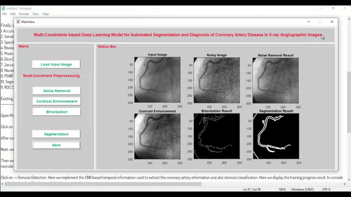Click 'Input Image' plot title
This screenshot has width=351, height=197.
157,54
